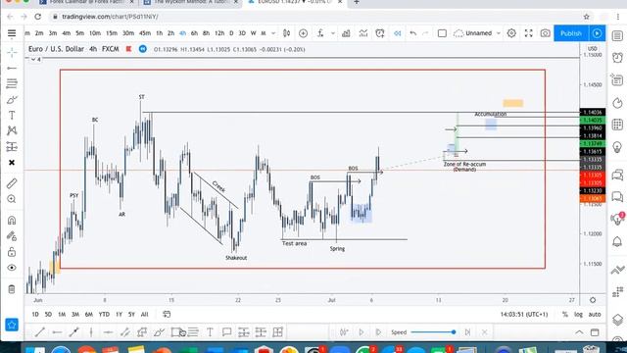Open the alerts alarm clock panel
Screen dimensions: 627x353
(x=617, y=58)
